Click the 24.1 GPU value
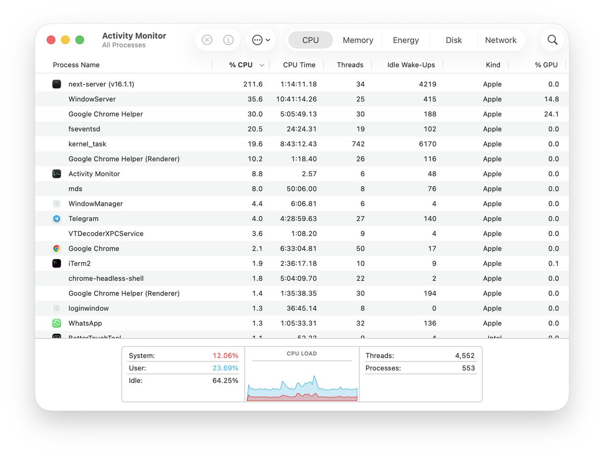Image resolution: width=604 pixels, height=457 pixels. [552, 114]
